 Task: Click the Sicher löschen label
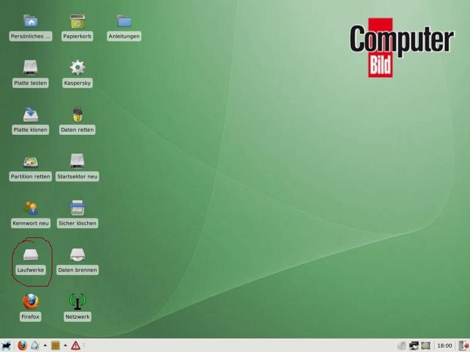click(78, 223)
